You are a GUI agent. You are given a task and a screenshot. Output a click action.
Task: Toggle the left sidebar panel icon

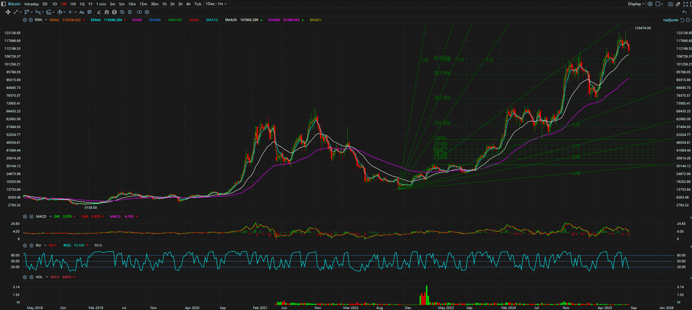[x=3, y=4]
